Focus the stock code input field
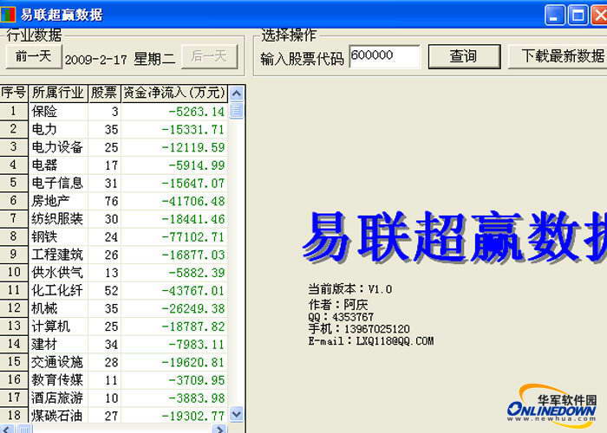 point(384,56)
